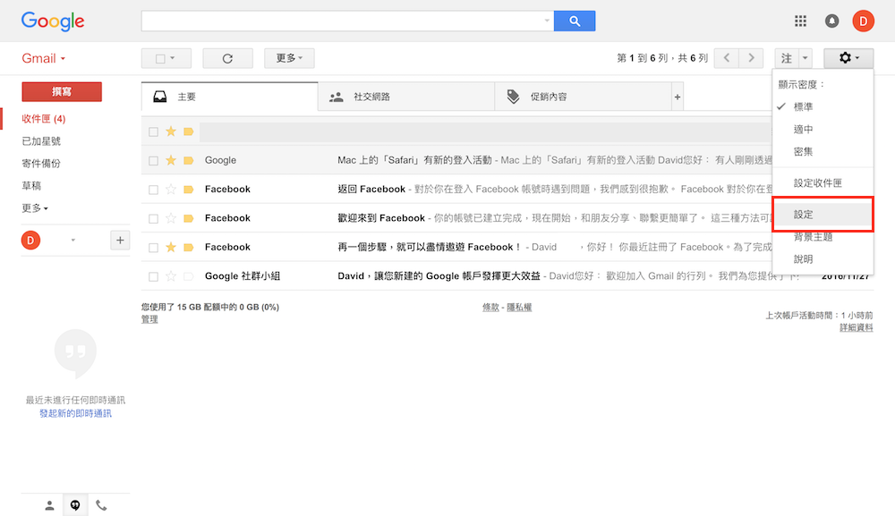Viewport: 895px width, 516px height.
Task: Open Hangouts conversations icon at bottom
Action: point(75,505)
